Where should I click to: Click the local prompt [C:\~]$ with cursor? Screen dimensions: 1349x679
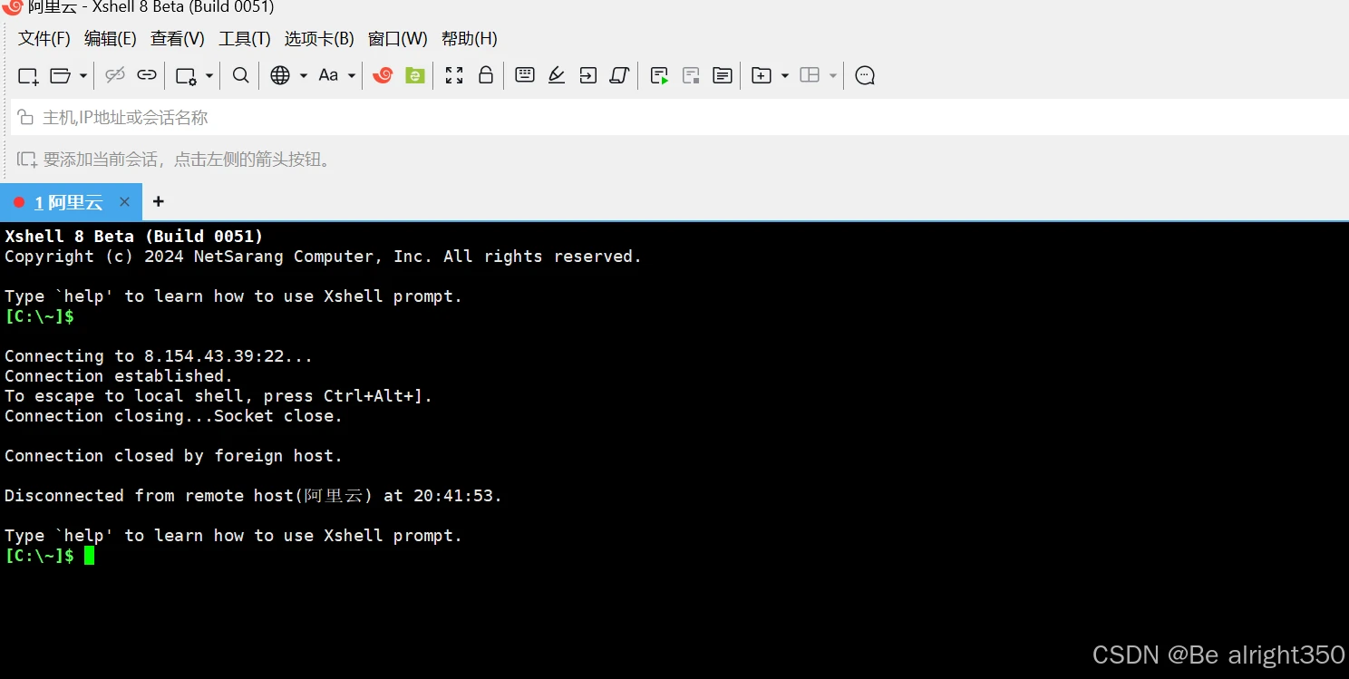pyautogui.click(x=49, y=556)
